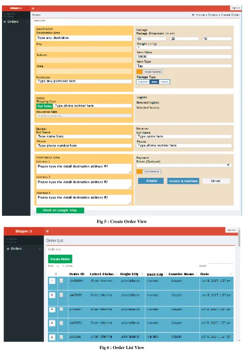Screen dimensions: 243x363
Task: Select Small package type
Action: pyautogui.click(x=154, y=82)
